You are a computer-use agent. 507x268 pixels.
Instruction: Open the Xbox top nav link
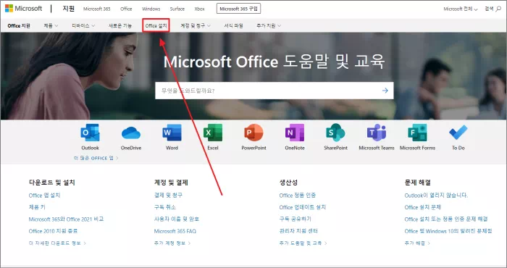pyautogui.click(x=199, y=9)
